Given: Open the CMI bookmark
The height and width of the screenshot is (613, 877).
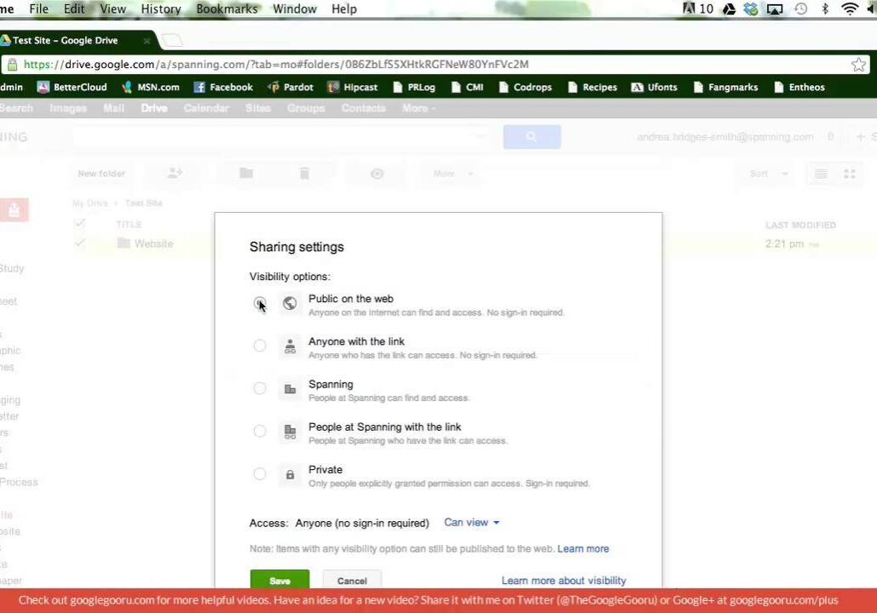Looking at the screenshot, I should pyautogui.click(x=467, y=87).
